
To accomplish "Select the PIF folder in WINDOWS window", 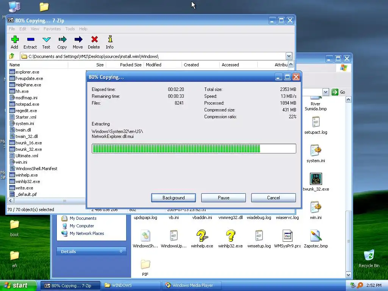I will click(x=145, y=268).
